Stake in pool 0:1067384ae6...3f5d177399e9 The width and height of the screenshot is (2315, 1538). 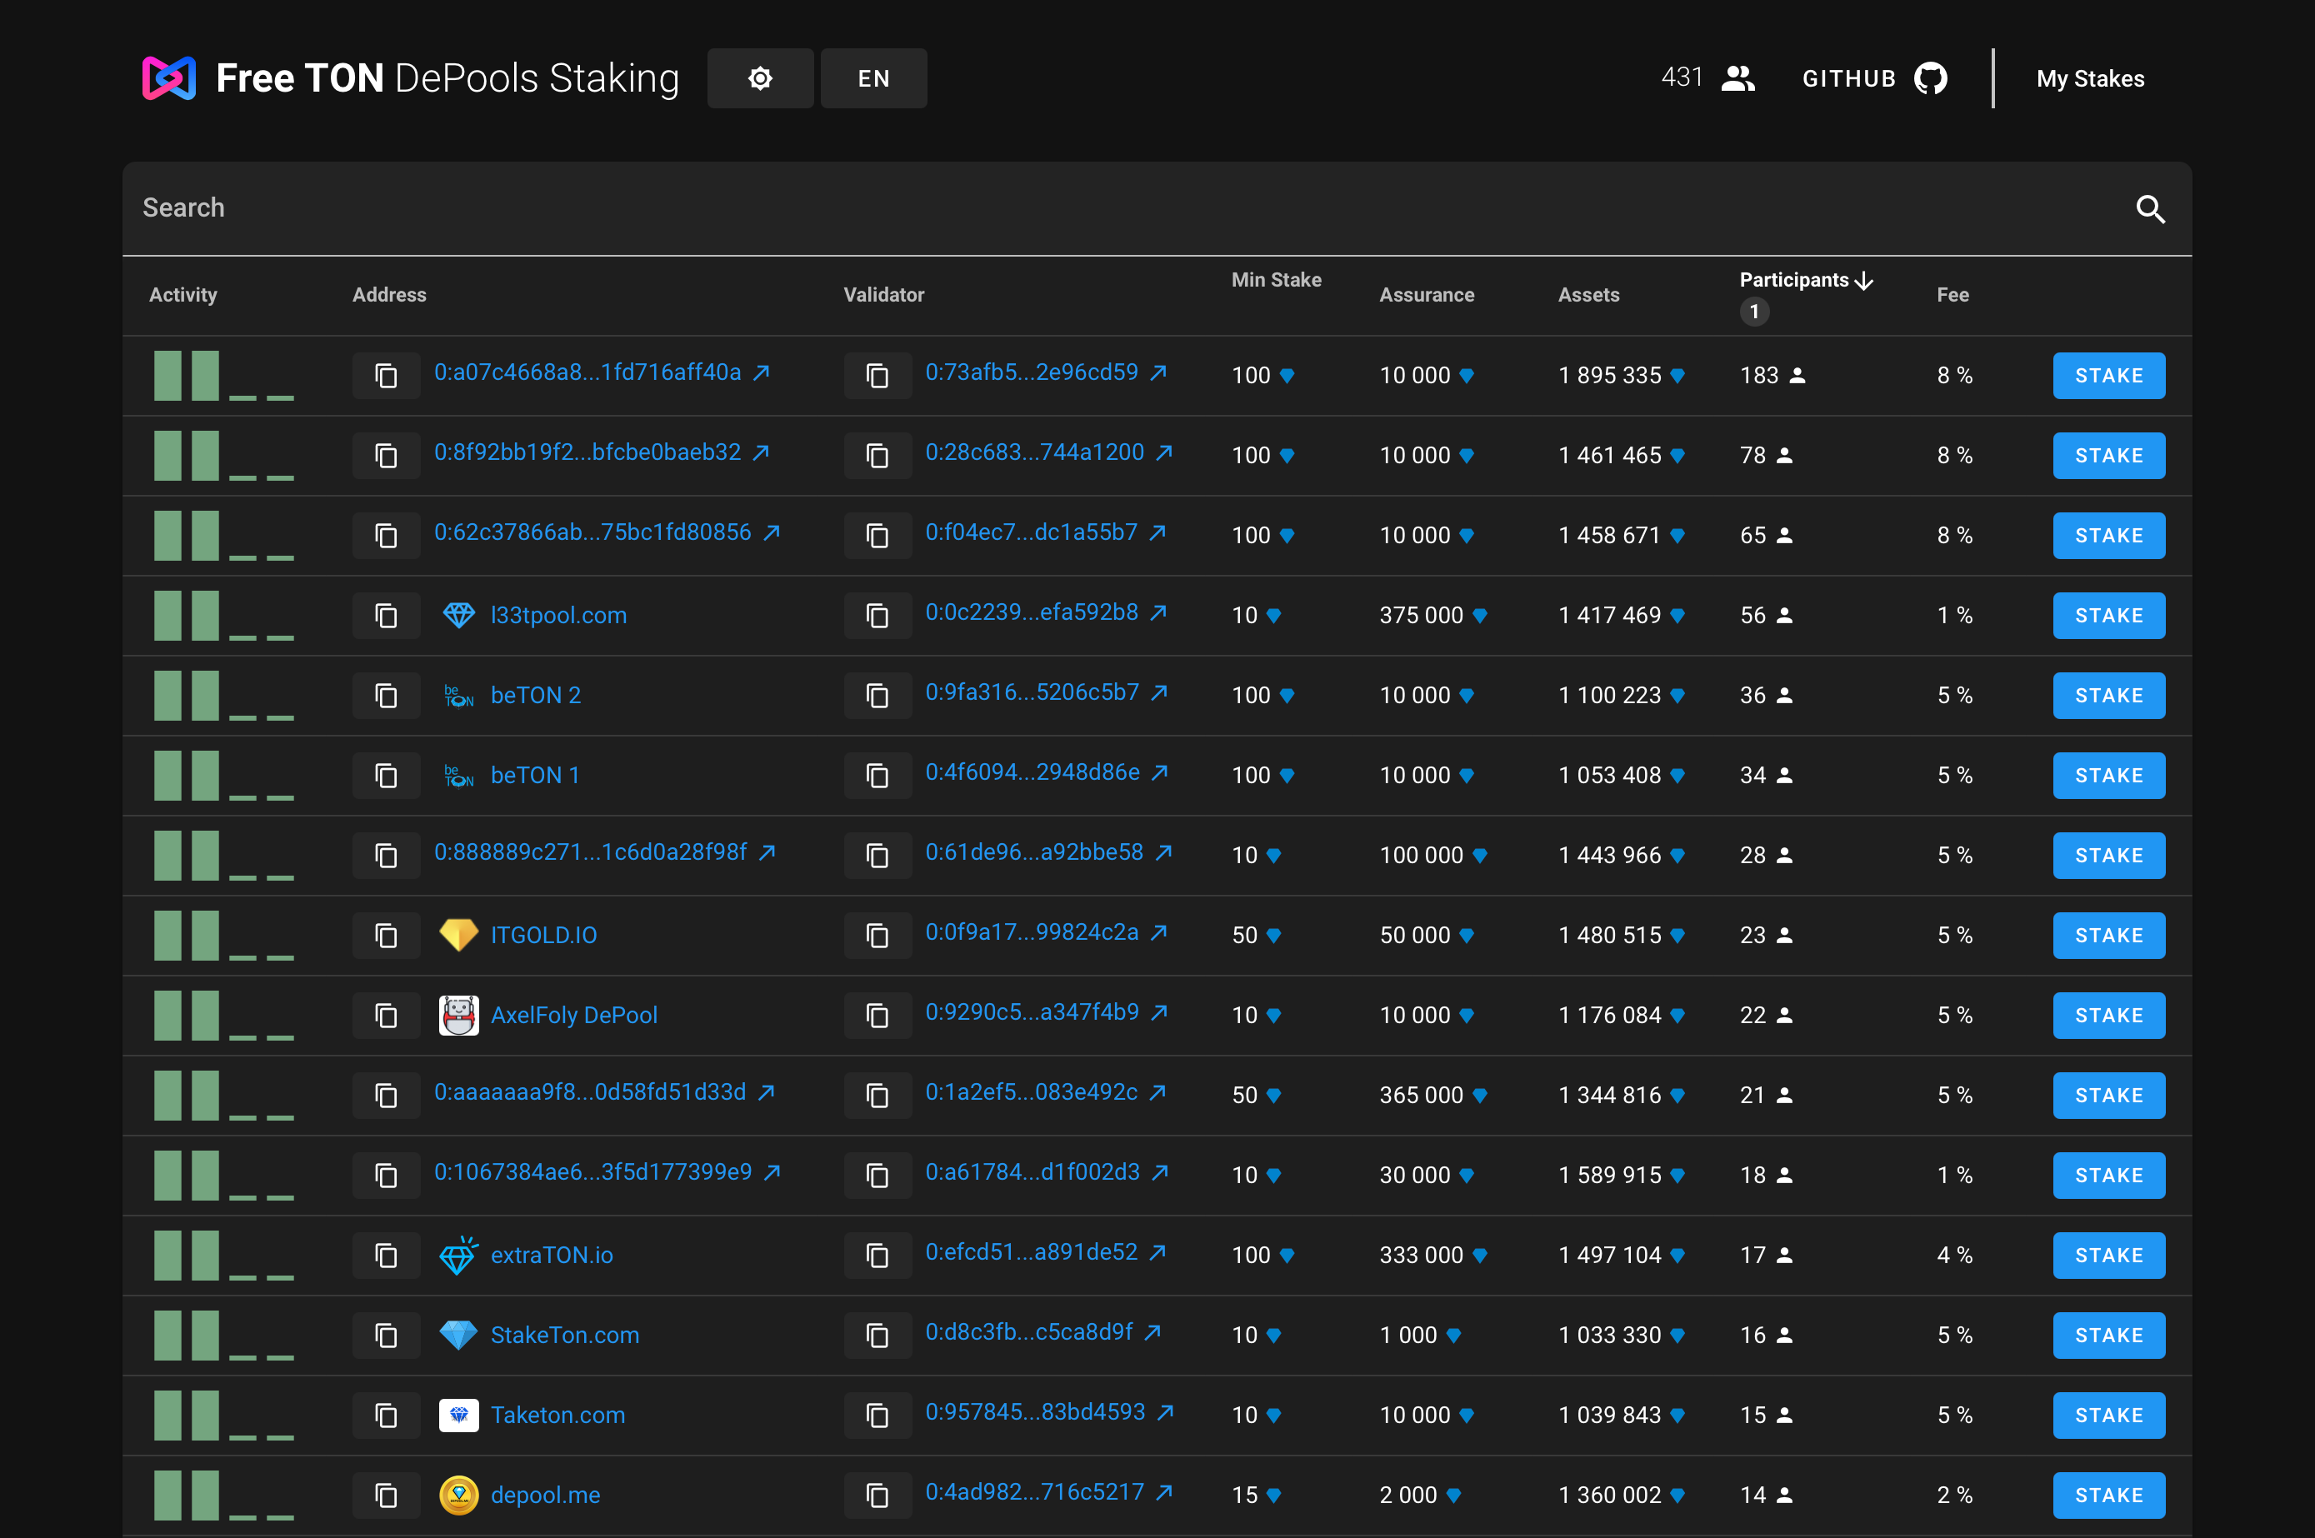click(x=2108, y=1175)
